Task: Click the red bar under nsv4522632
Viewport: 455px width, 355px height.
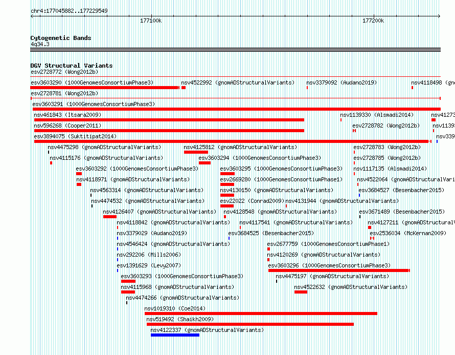Action: click(x=301, y=292)
